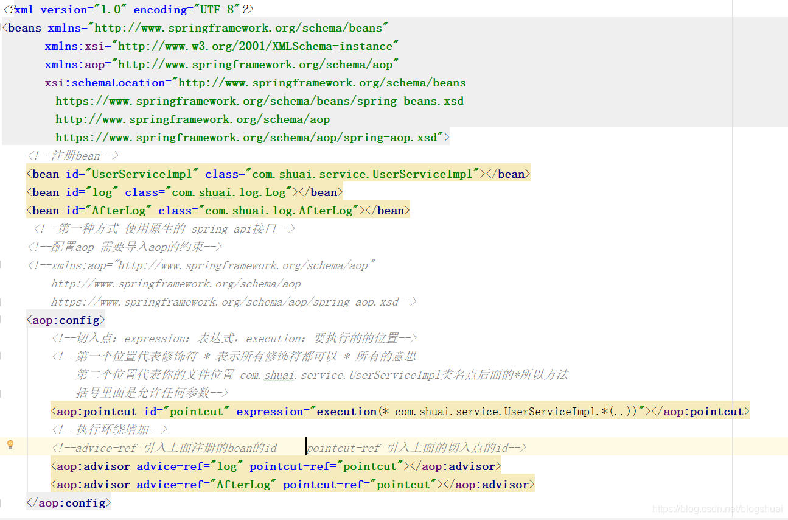Click the commented-out xmlns:aop line
The width and height of the screenshot is (788, 520).
[x=201, y=265]
